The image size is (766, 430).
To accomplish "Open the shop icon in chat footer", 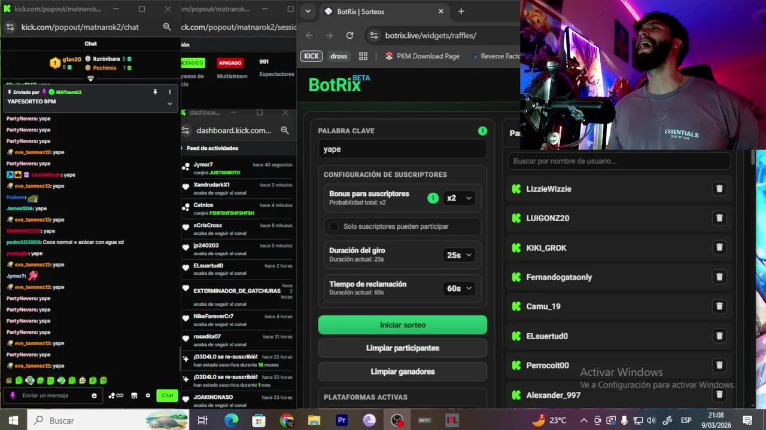I will click(x=134, y=395).
